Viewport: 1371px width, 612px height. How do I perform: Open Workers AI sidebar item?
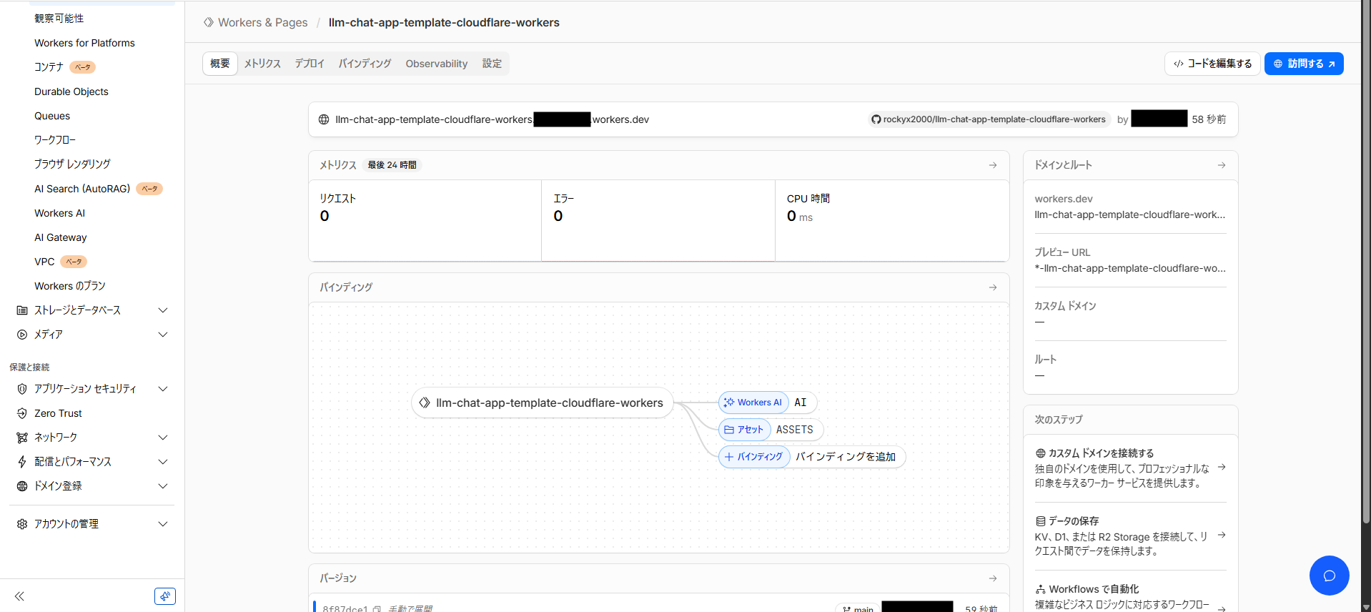[59, 213]
